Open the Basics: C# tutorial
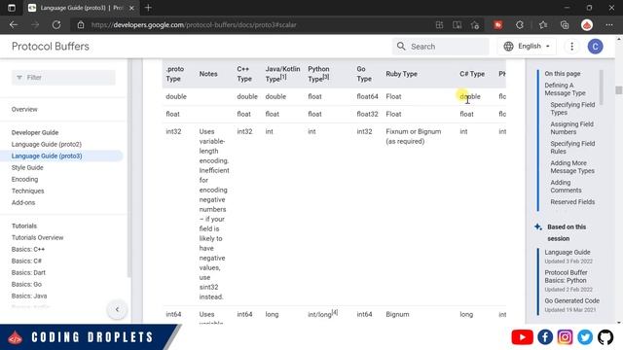This screenshot has width=623, height=350. click(26, 261)
